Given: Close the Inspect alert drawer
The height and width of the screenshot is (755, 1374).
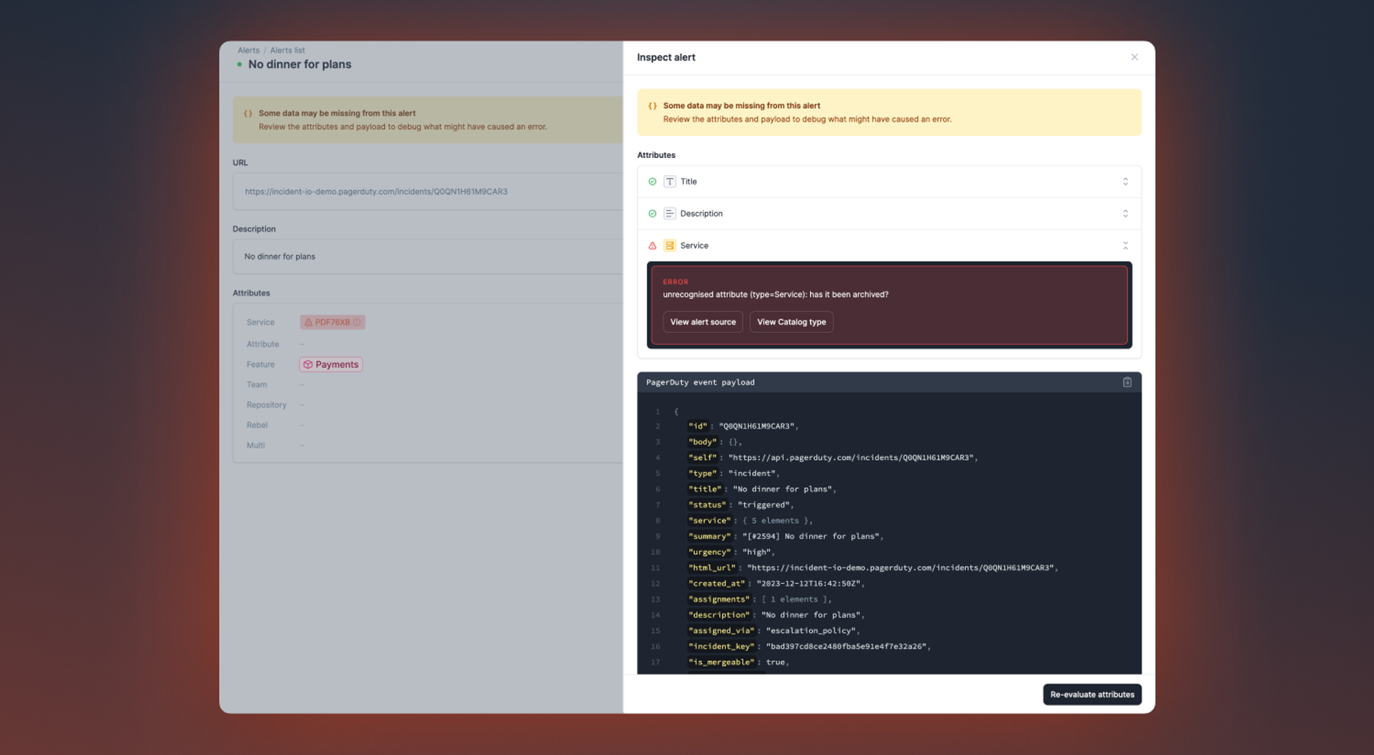Looking at the screenshot, I should 1134,57.
